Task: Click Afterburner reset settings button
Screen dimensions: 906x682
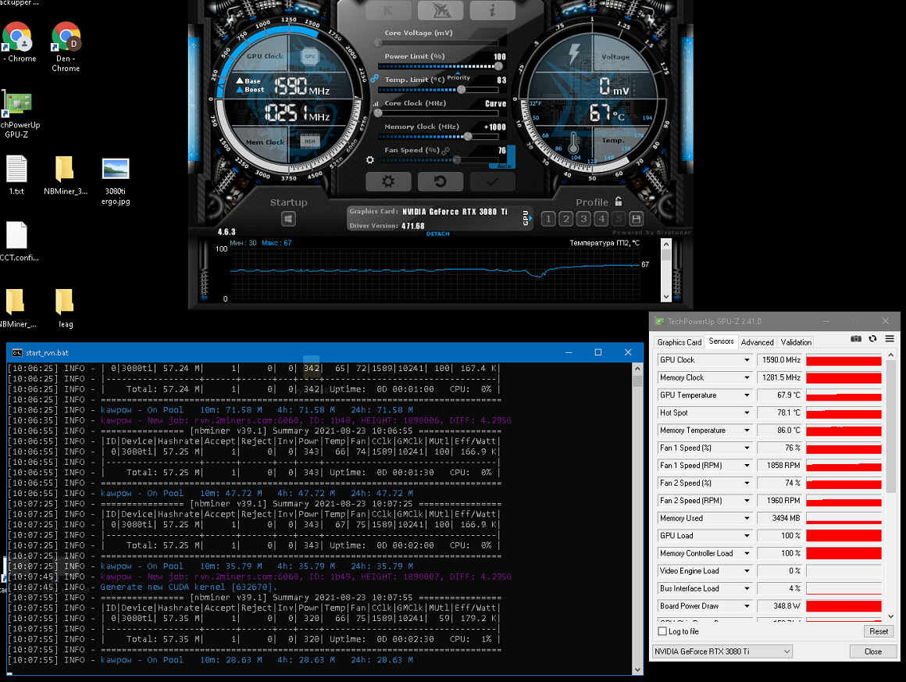Action: 441,181
